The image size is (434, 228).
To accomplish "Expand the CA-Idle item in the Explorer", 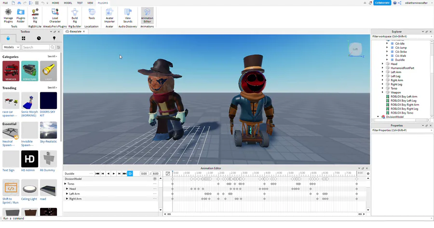I will [387, 43].
